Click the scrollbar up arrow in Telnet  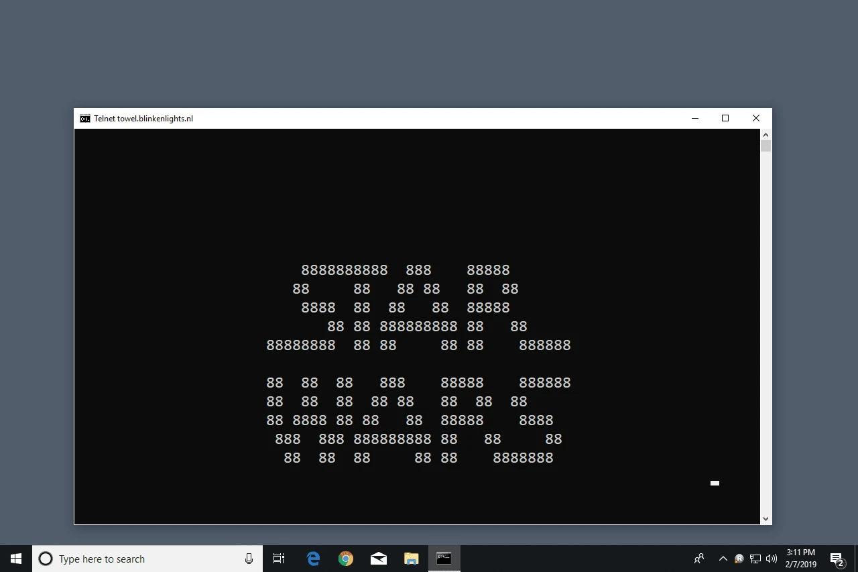click(x=765, y=134)
